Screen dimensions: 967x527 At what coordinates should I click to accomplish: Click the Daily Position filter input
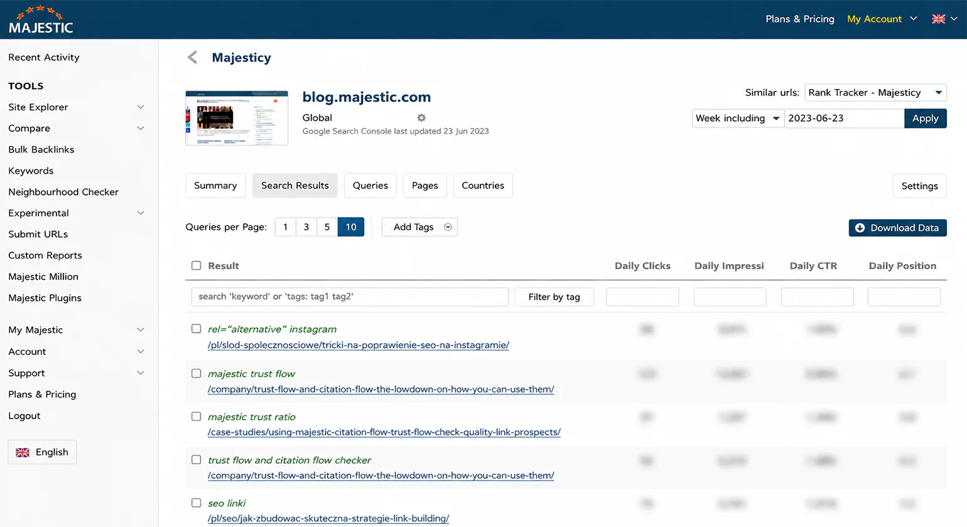click(x=904, y=297)
